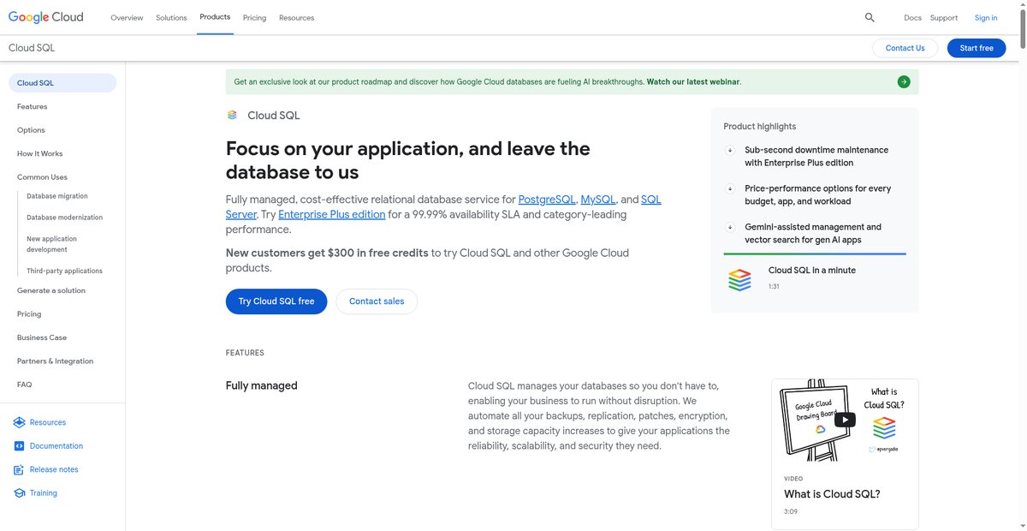The height and width of the screenshot is (531, 1027).
Task: Expand Sub-second downtime maintenance highlight
Action: [x=730, y=150]
